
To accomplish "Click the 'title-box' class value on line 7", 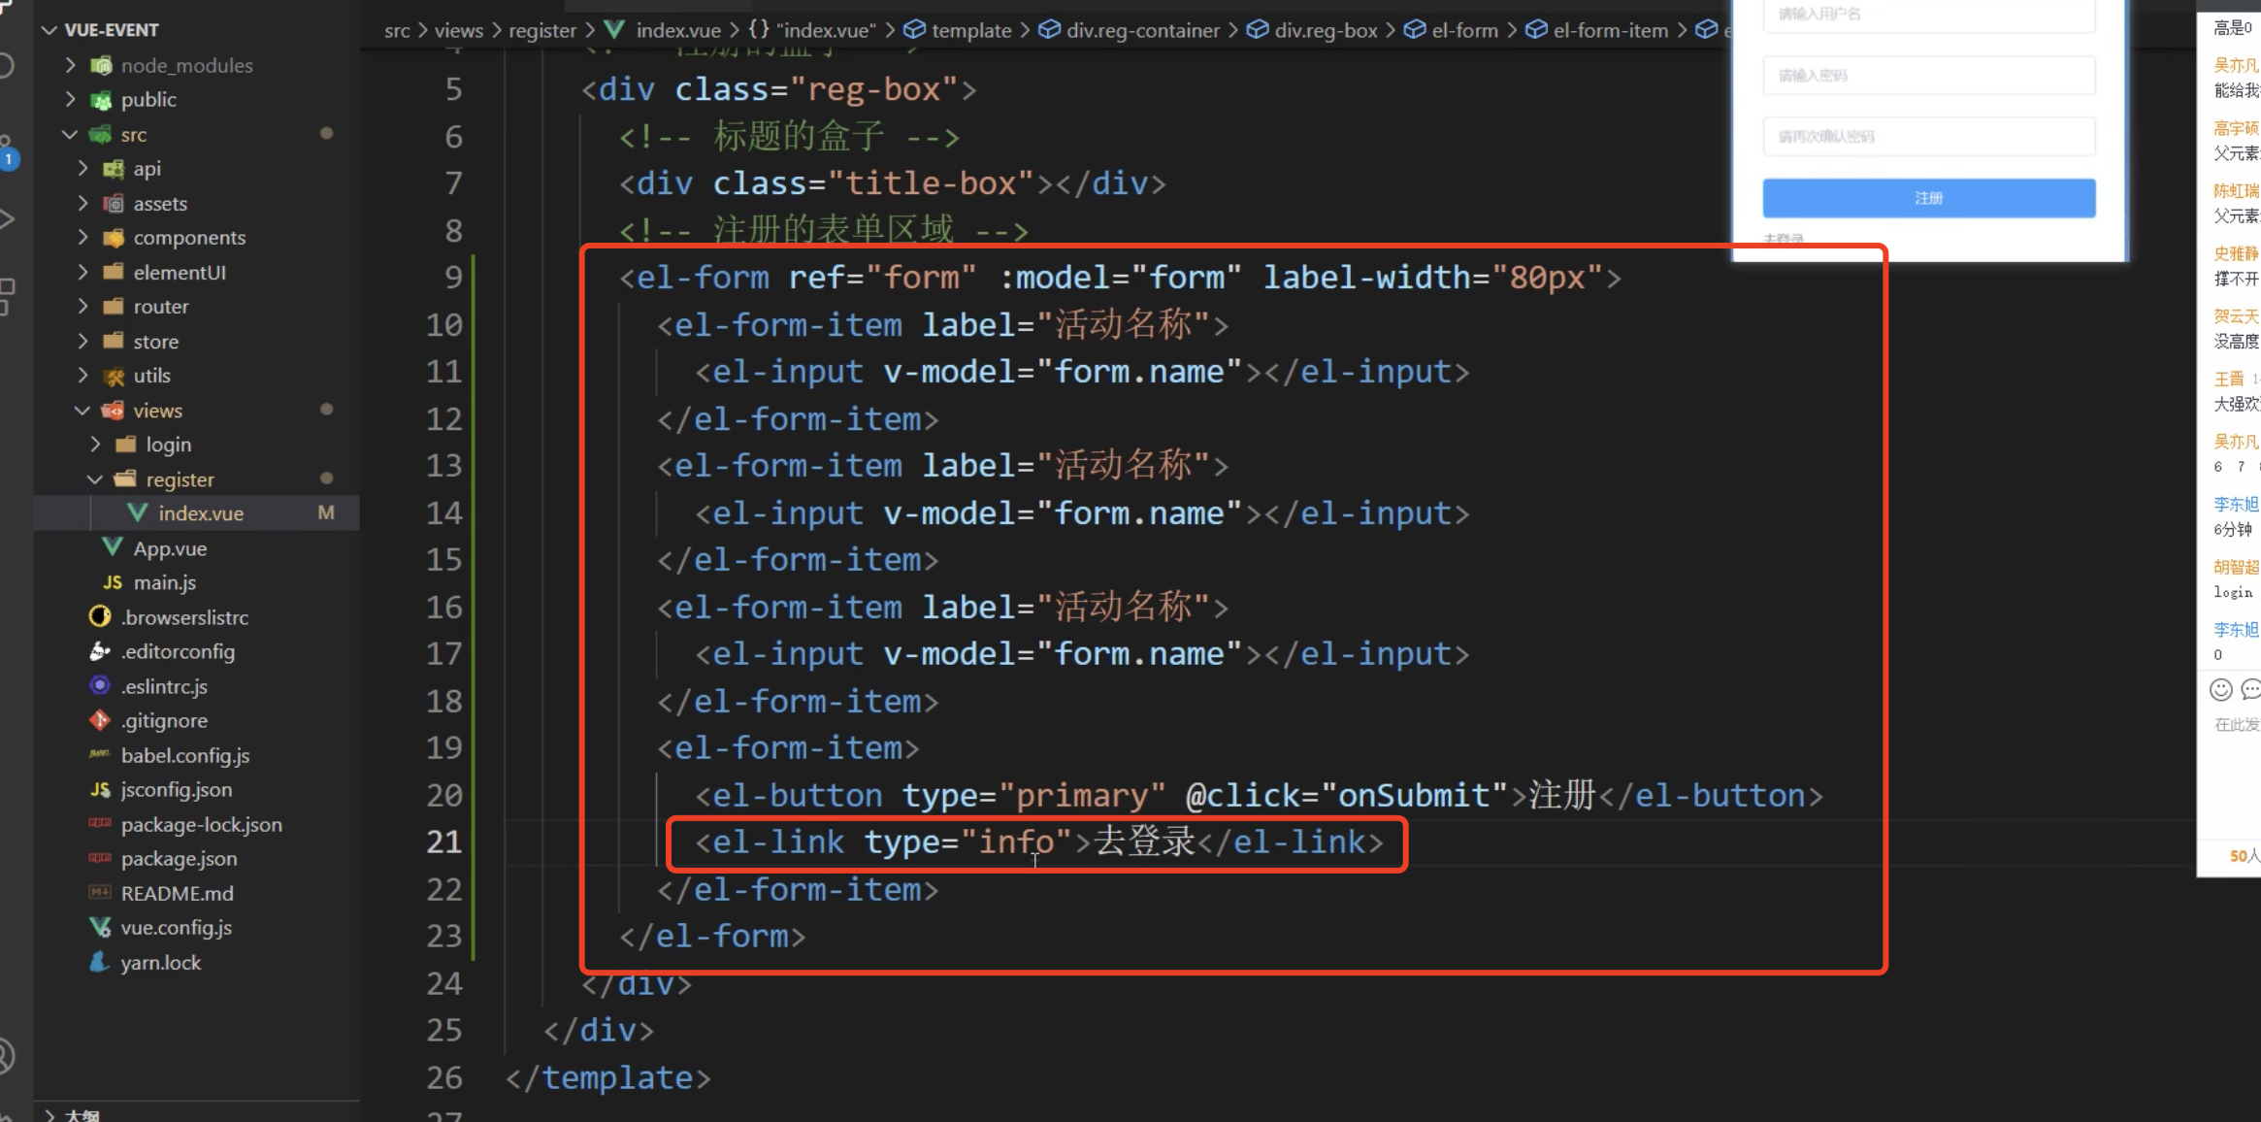I will [931, 183].
